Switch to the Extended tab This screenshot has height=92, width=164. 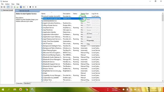(19, 83)
